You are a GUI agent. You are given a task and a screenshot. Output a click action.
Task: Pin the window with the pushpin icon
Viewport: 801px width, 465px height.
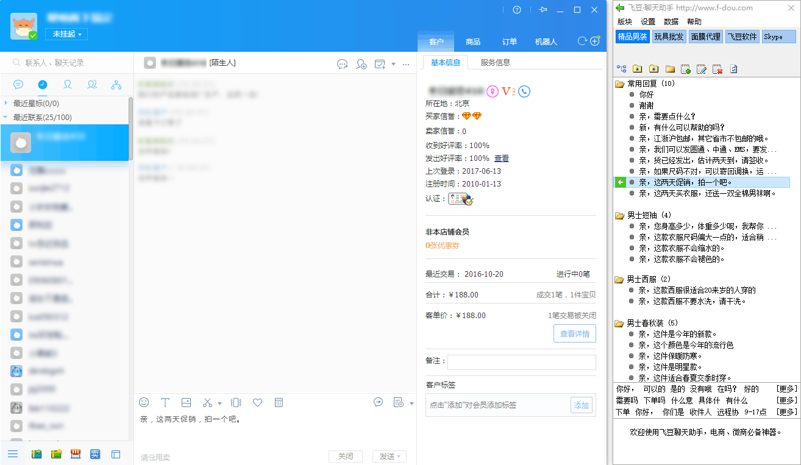point(543,10)
